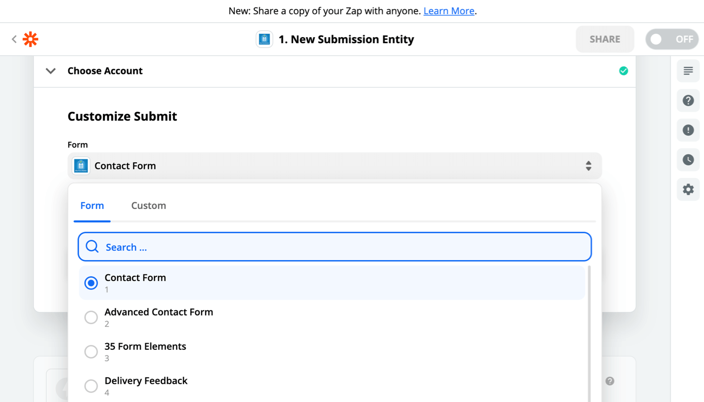Image resolution: width=704 pixels, height=402 pixels.
Task: Open Zap history via the clock icon
Action: click(688, 159)
